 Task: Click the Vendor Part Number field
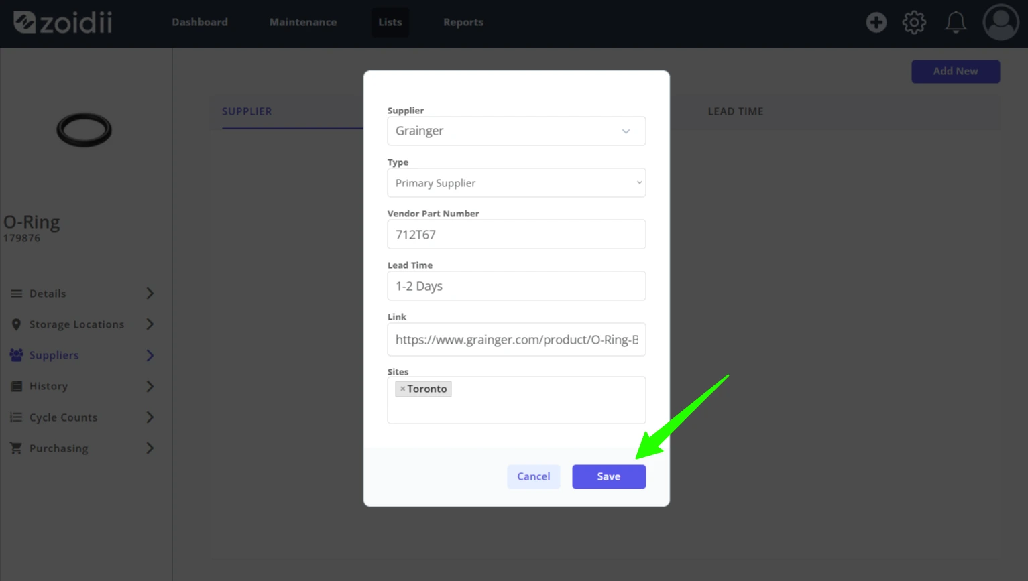pyautogui.click(x=516, y=235)
